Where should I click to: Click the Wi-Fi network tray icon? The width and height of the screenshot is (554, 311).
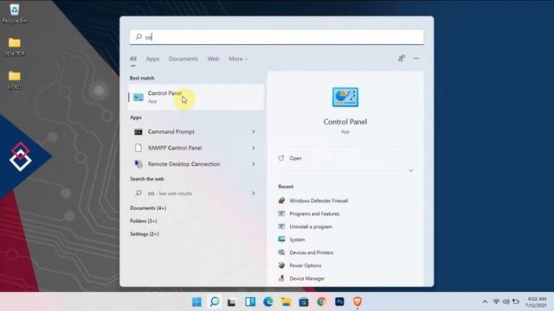(496, 301)
